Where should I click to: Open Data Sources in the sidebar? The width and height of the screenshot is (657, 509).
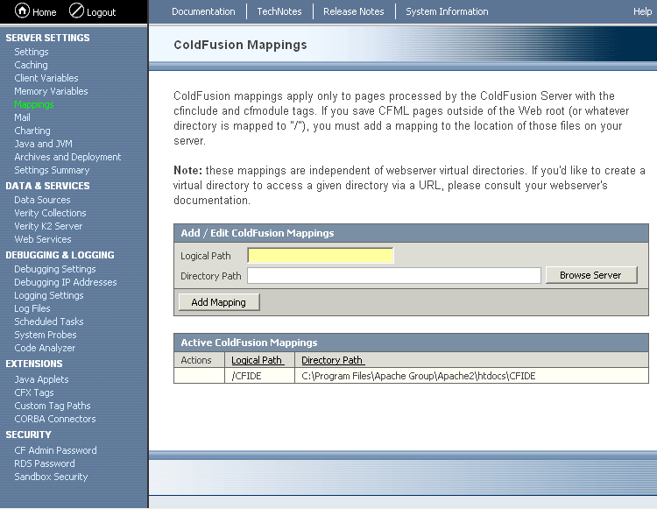pyautogui.click(x=42, y=200)
